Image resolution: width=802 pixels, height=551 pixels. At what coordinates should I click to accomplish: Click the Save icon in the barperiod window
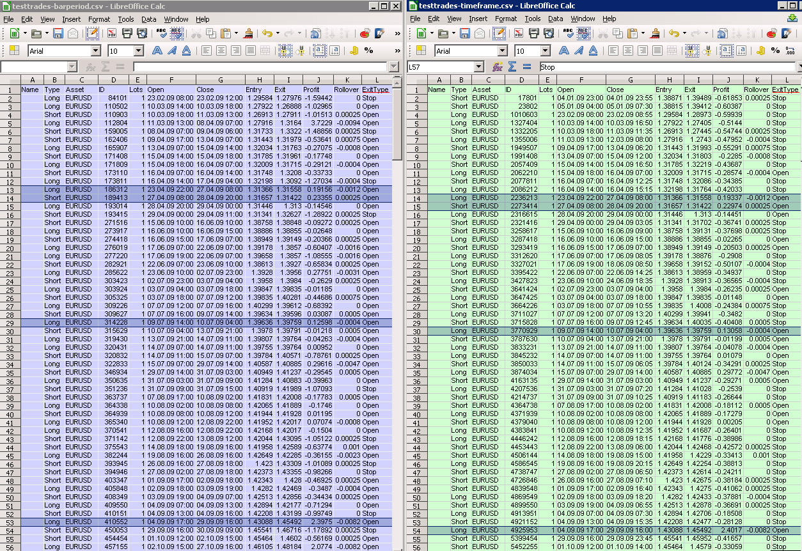pos(58,33)
